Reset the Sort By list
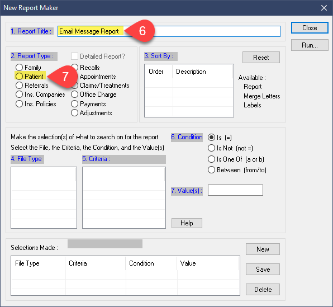 click(x=261, y=58)
